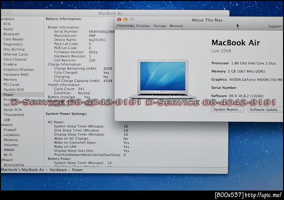Image resolution: width=284 pixels, height=200 pixels.
Task: Collapse the Network section header
Action: tap(7, 125)
